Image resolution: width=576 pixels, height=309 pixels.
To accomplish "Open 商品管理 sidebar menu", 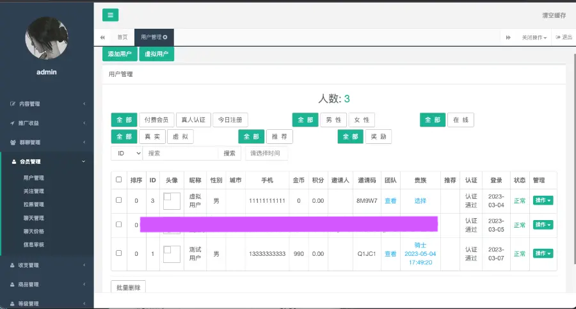I will click(29, 284).
